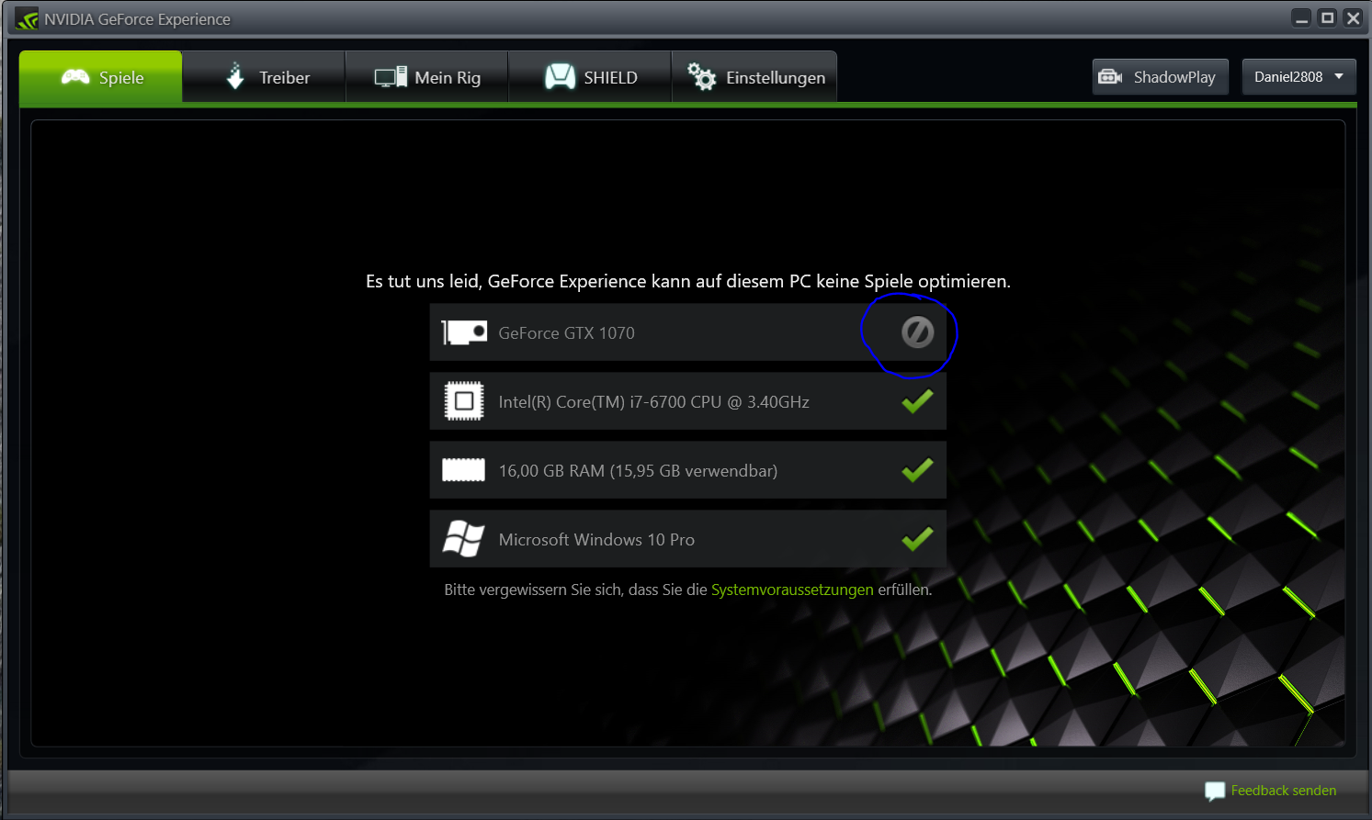Maximize the GeForce Experience window
The image size is (1372, 820).
tap(1327, 18)
